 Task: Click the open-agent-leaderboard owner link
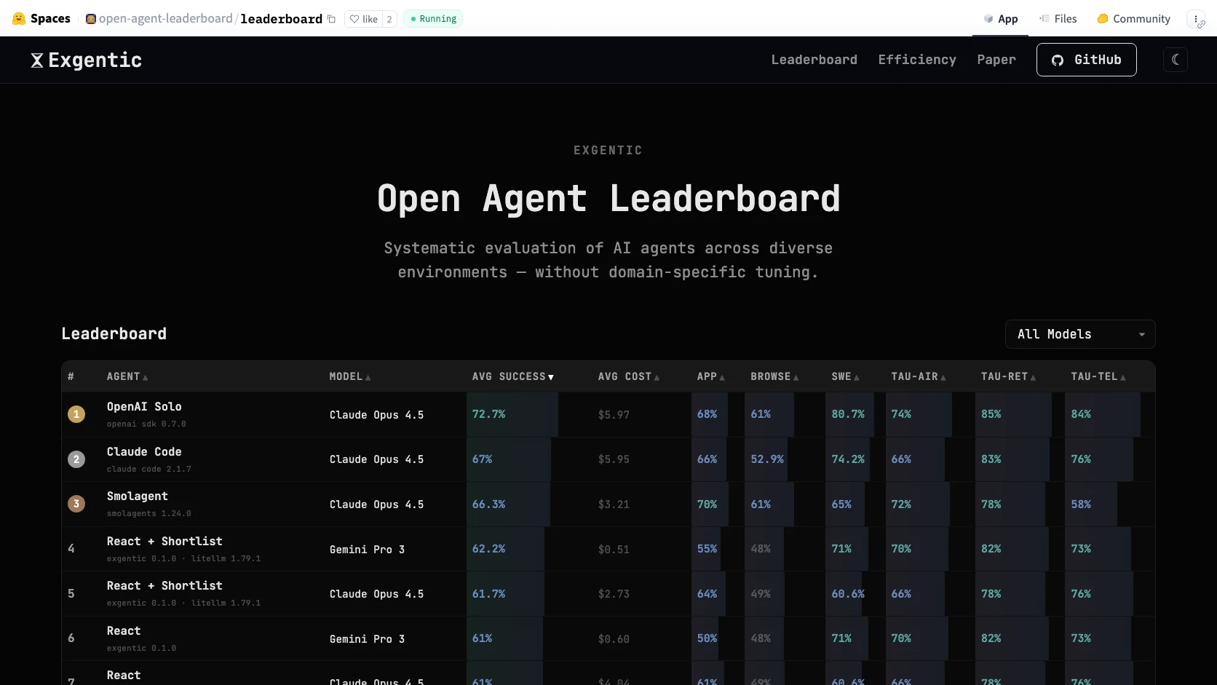coord(165,19)
